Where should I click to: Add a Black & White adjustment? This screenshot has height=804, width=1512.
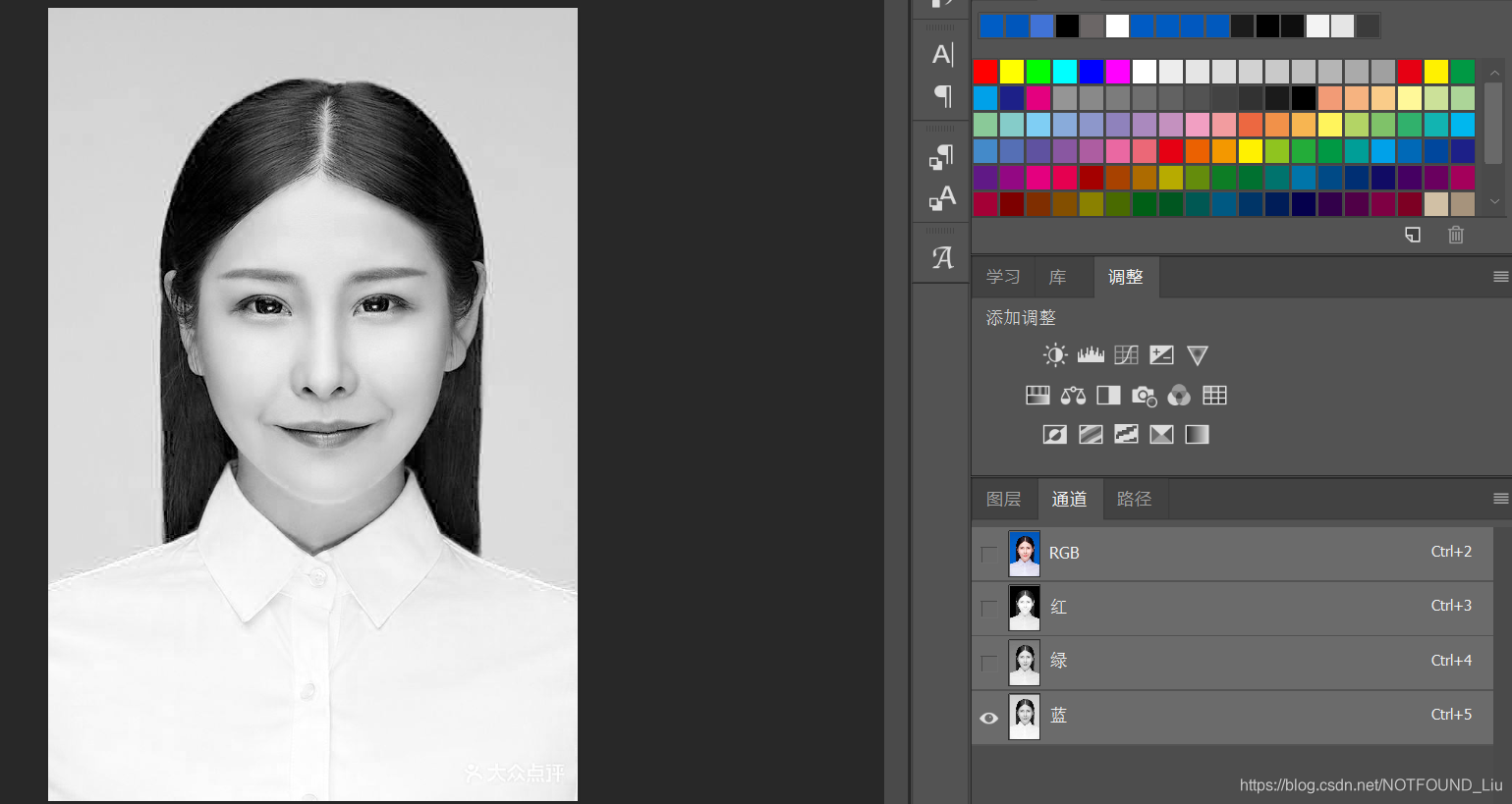pos(1108,396)
